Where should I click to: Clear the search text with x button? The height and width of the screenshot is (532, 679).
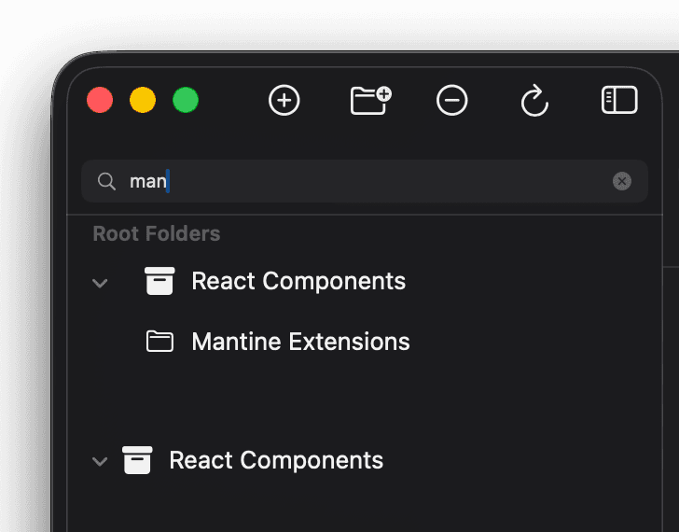(x=622, y=181)
